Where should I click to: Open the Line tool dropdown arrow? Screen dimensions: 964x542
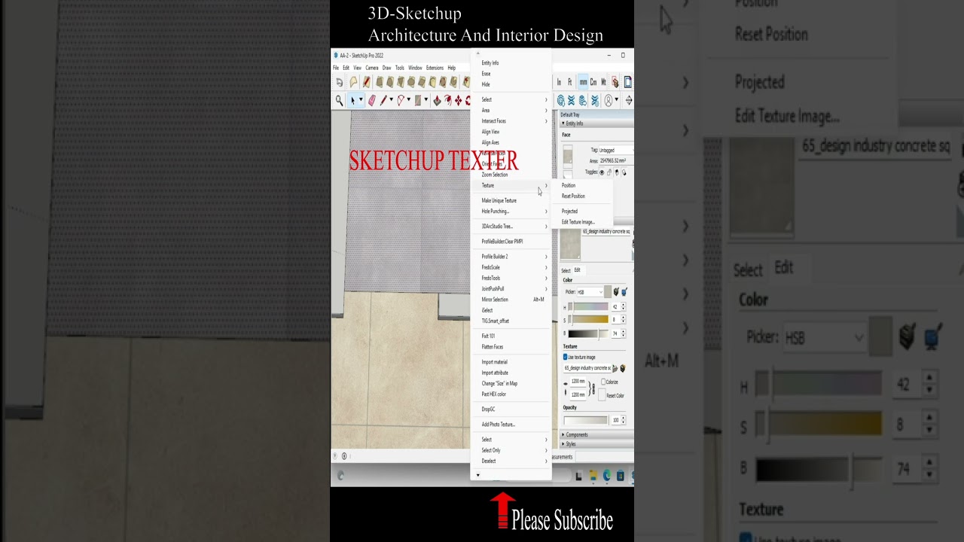[391, 99]
